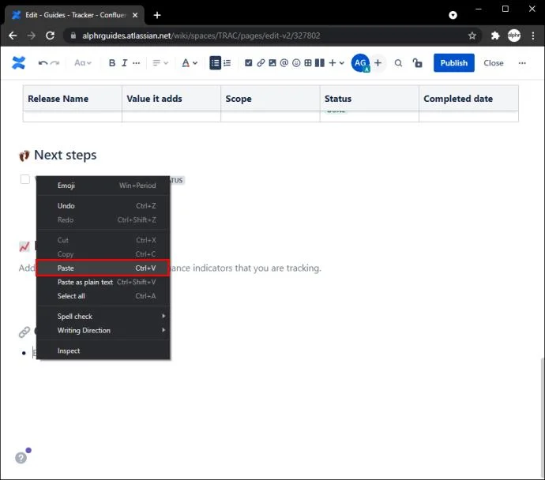Screen dimensions: 545x480
Task: Choose Emoji from context menu
Action: (103, 186)
